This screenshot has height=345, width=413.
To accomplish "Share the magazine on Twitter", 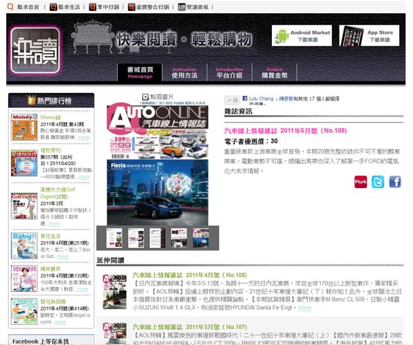I will 378,182.
